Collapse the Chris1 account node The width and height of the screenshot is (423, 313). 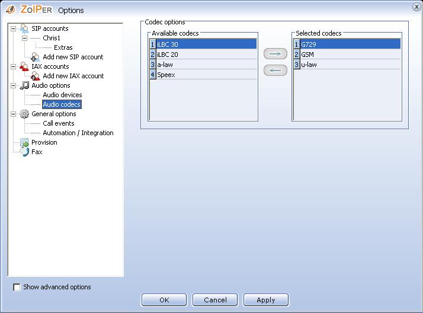pos(24,38)
